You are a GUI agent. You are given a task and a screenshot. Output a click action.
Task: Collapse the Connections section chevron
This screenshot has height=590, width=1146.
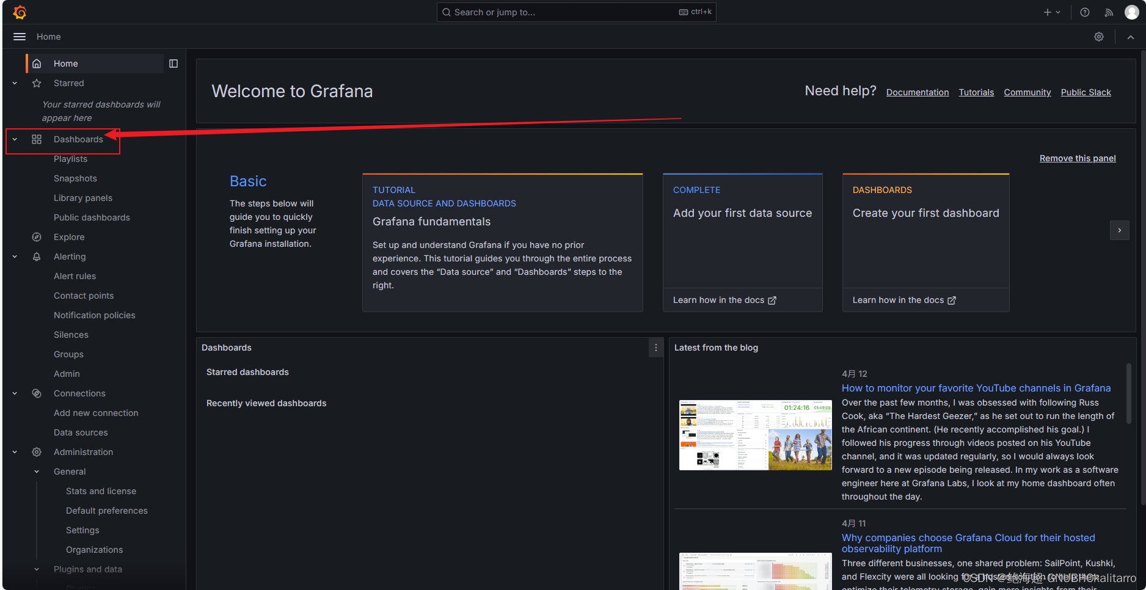pos(15,393)
